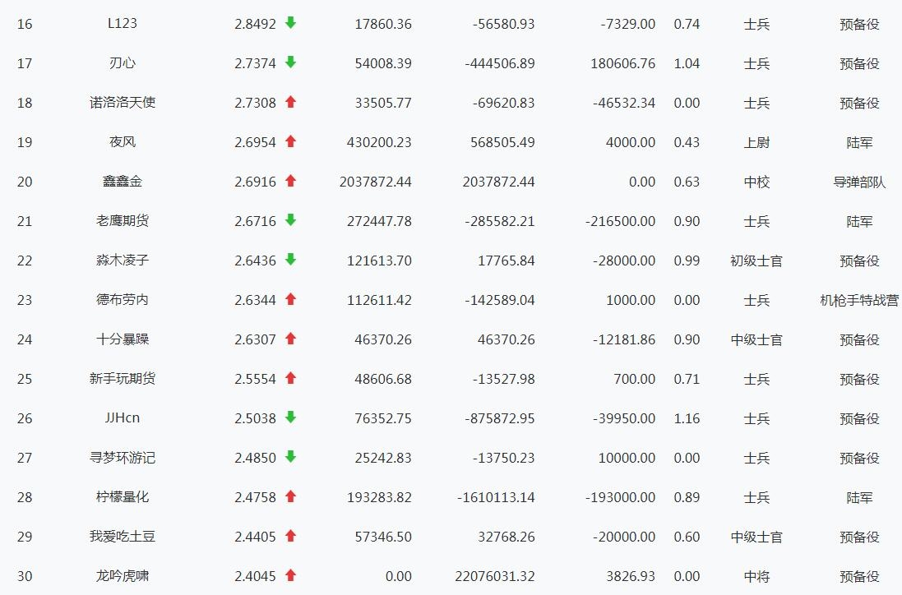The height and width of the screenshot is (595, 902).
Task: Select user 我爱吃土豆 in the ranking
Action: (x=123, y=537)
